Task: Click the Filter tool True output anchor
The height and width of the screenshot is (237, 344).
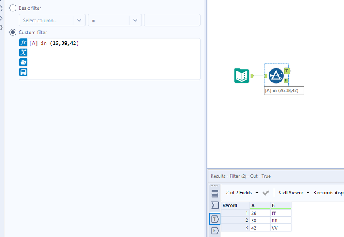Action: coord(287,71)
